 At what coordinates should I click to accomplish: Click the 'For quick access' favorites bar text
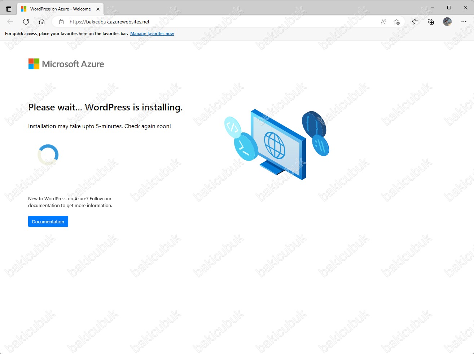tap(66, 34)
